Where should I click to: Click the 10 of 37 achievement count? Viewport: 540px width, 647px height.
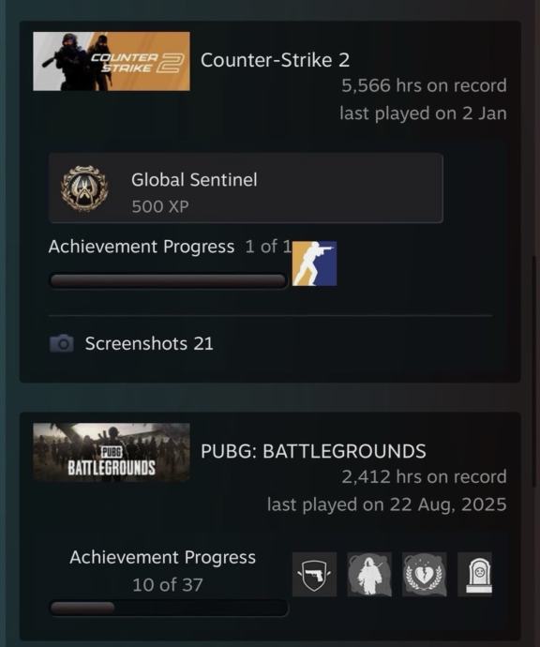pyautogui.click(x=168, y=585)
